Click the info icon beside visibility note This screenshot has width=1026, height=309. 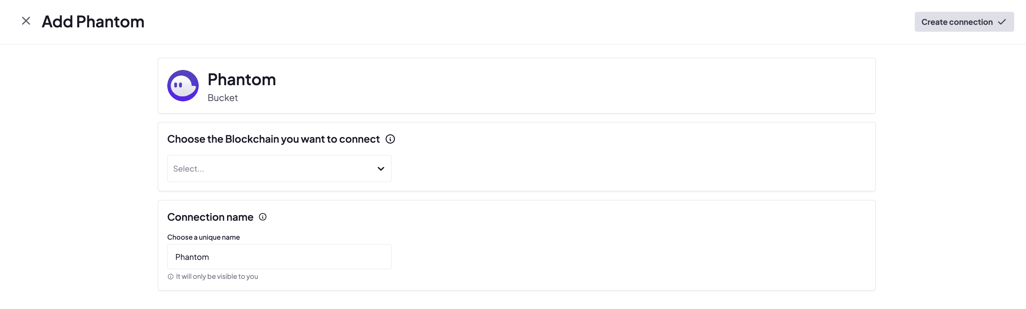tap(170, 276)
